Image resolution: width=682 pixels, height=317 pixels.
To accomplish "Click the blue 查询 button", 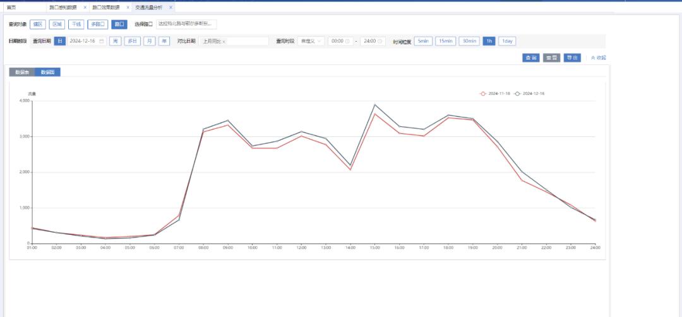I will [x=531, y=57].
